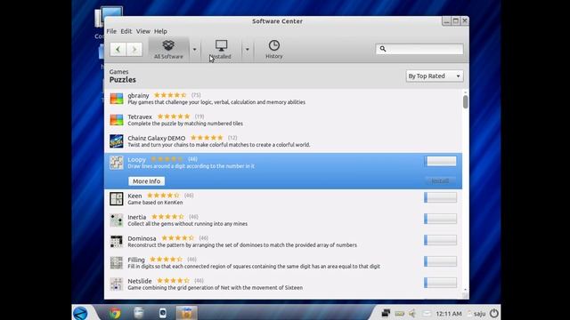Go back with the left arrow button
Viewport: 570px width, 320px height.
tap(118, 50)
